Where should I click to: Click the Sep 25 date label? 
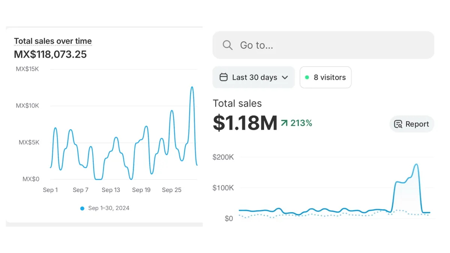(172, 190)
